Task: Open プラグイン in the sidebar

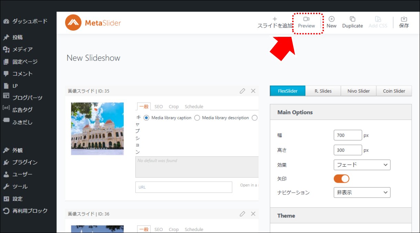Action: click(25, 162)
